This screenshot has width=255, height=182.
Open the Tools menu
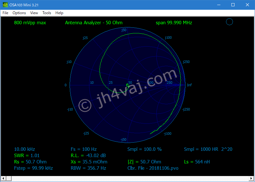coord(47,13)
